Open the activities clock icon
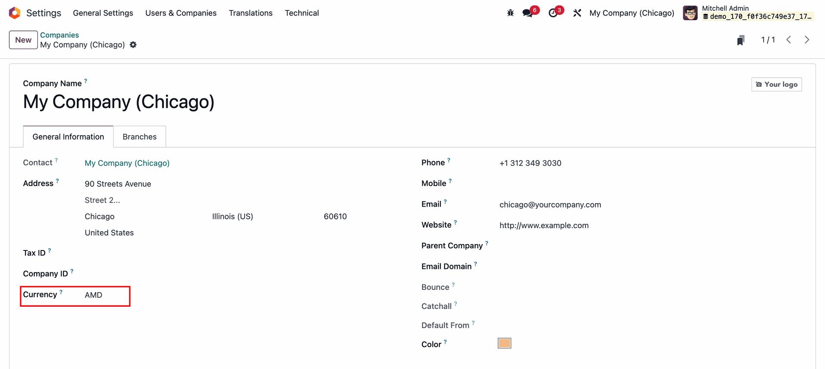 pos(553,13)
